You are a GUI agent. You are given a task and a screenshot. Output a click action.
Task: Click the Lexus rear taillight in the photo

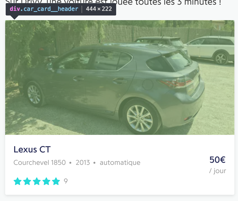pyautogui.click(x=176, y=83)
